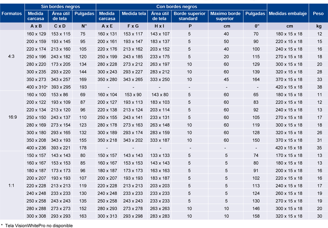This screenshot has height=228, width=328.
Task: Click the 'Sin bordes negros' header
Action: [60, 7]
